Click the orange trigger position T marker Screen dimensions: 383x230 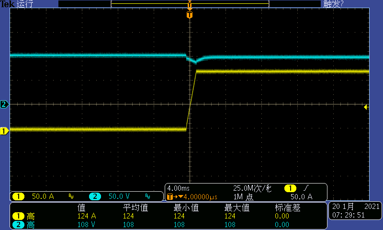(190, 15)
